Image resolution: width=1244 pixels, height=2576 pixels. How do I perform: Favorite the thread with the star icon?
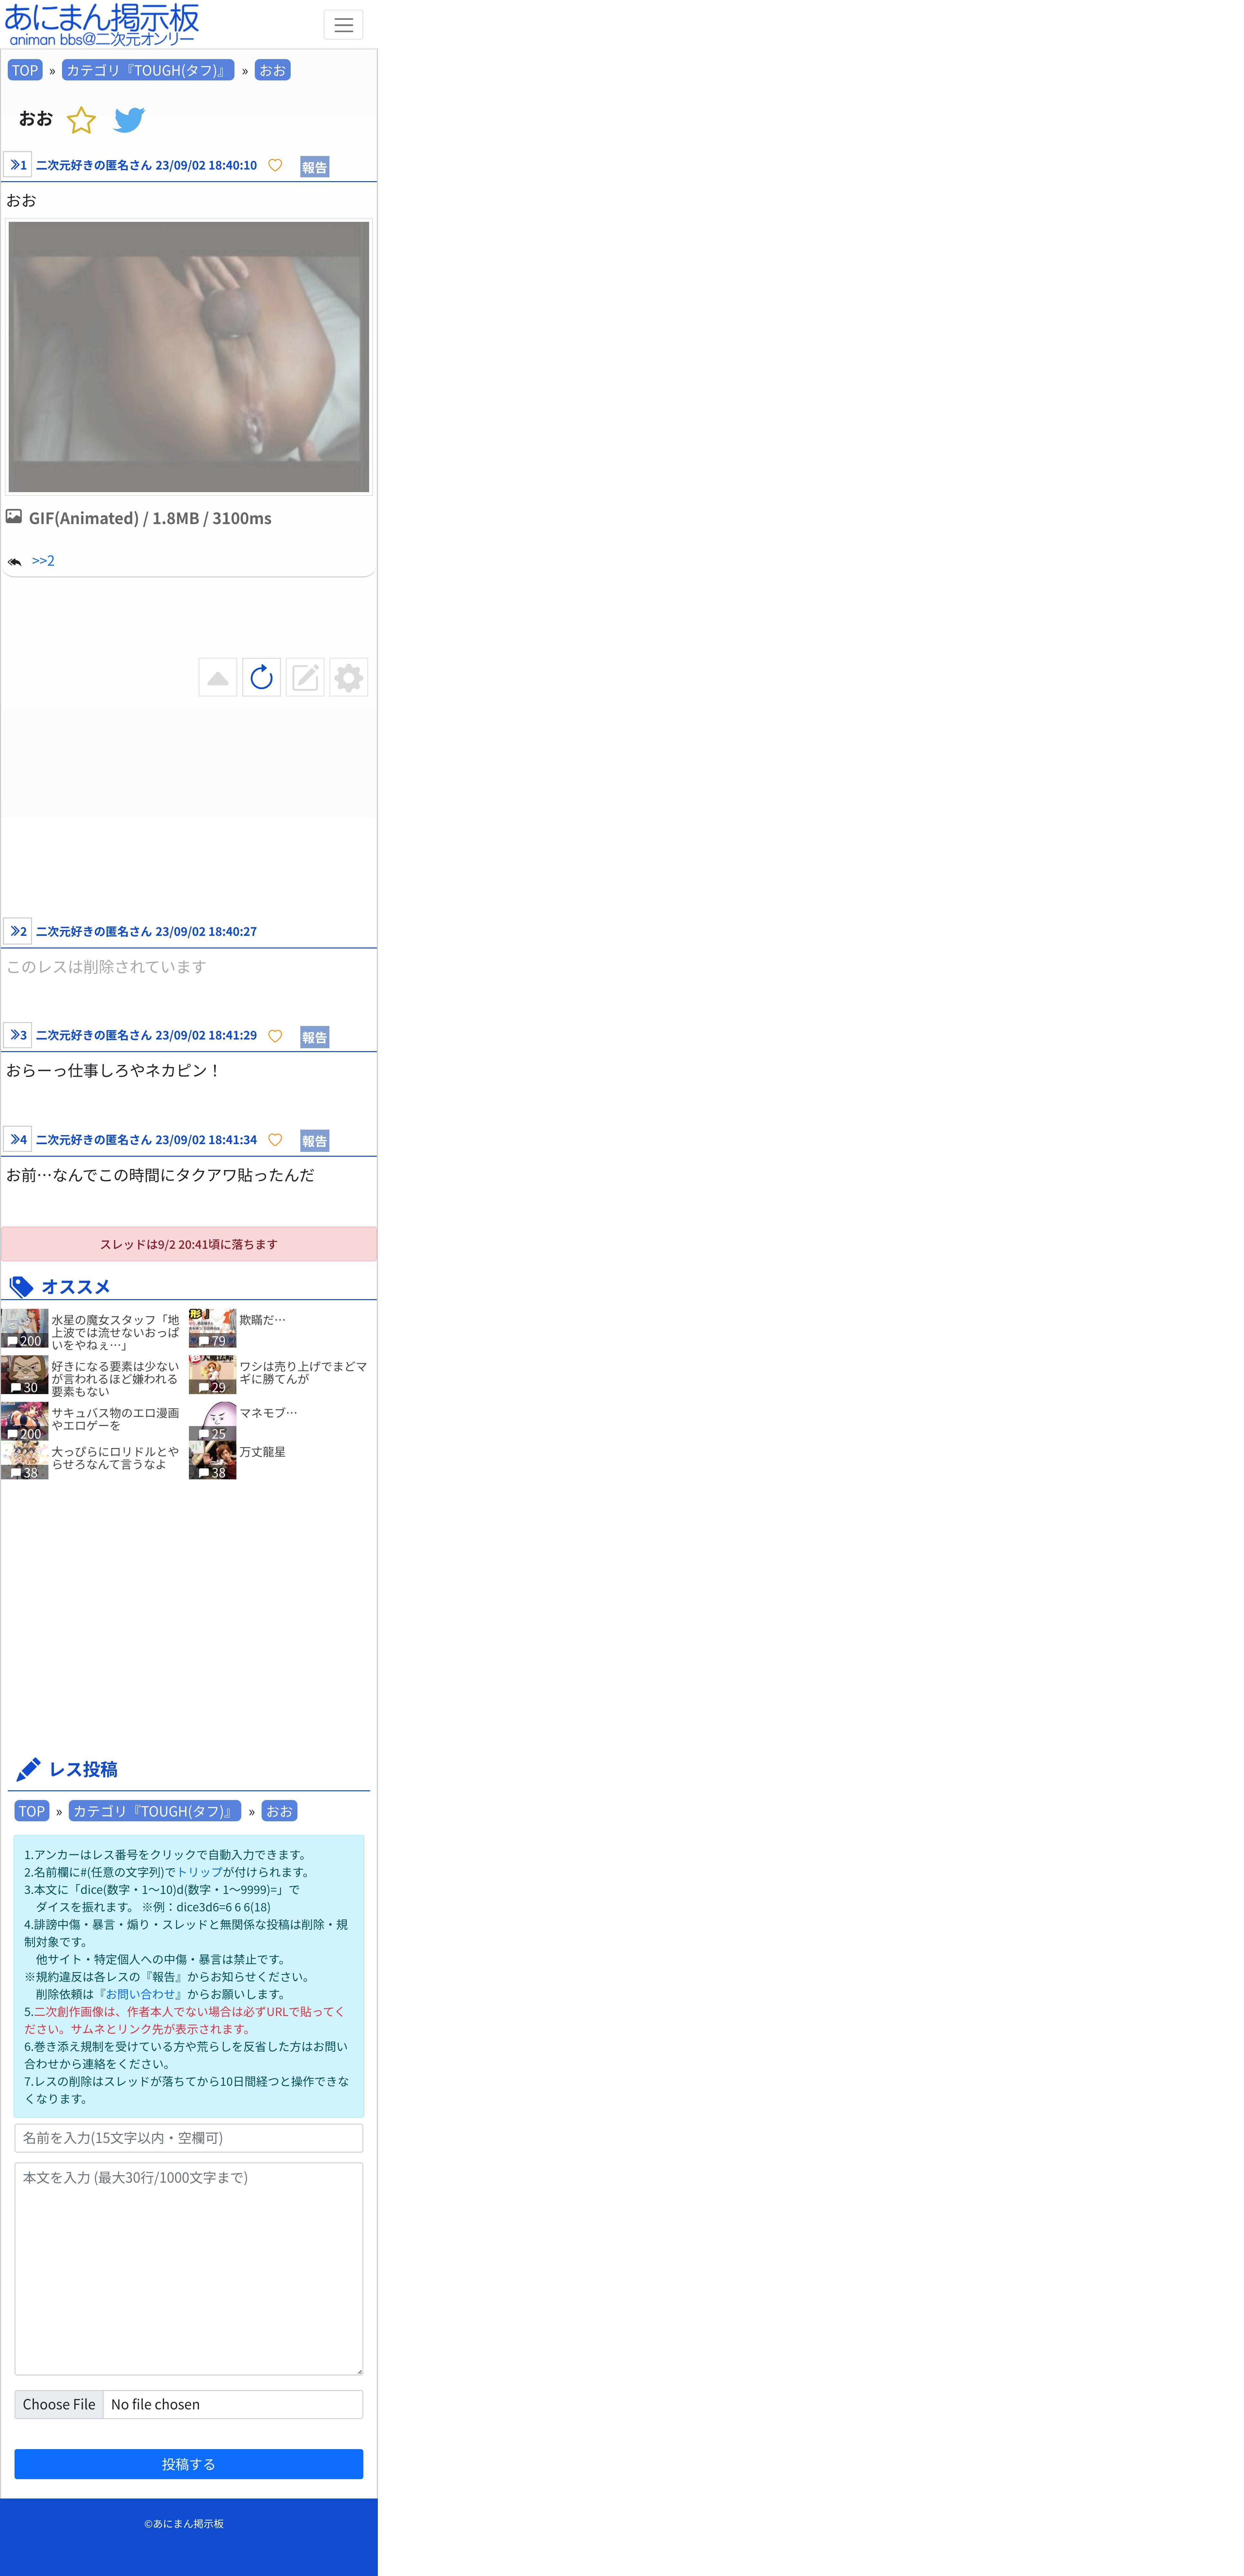pos(81,120)
